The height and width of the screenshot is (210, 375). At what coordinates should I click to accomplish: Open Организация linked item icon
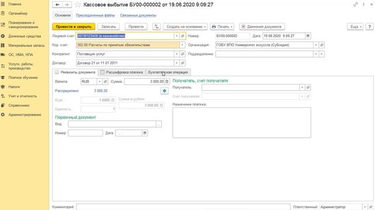tap(322, 45)
